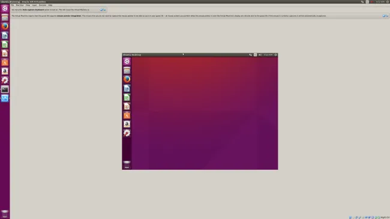
Task: Open the VirtualBox Devices menu
Action: (x=43, y=5)
